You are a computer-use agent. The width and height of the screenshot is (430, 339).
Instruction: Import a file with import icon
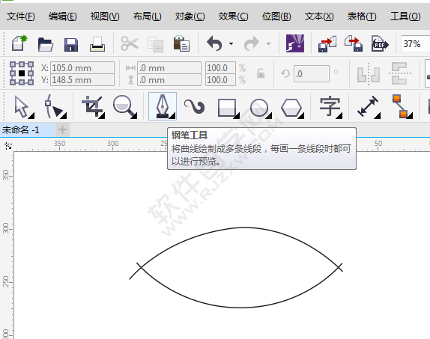click(327, 44)
